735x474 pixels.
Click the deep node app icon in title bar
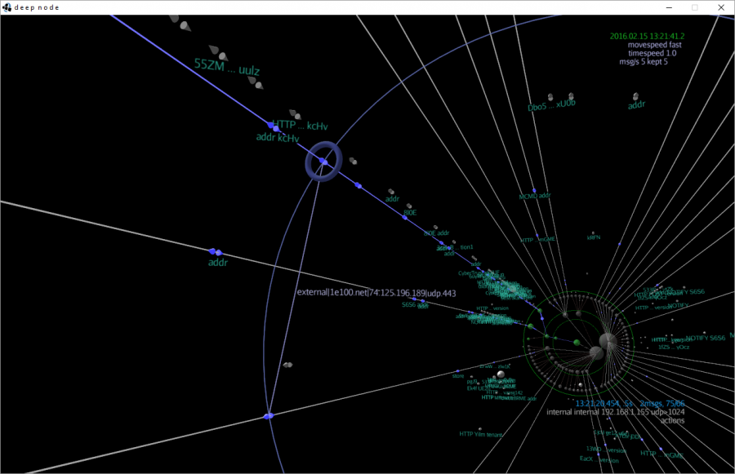[7, 7]
